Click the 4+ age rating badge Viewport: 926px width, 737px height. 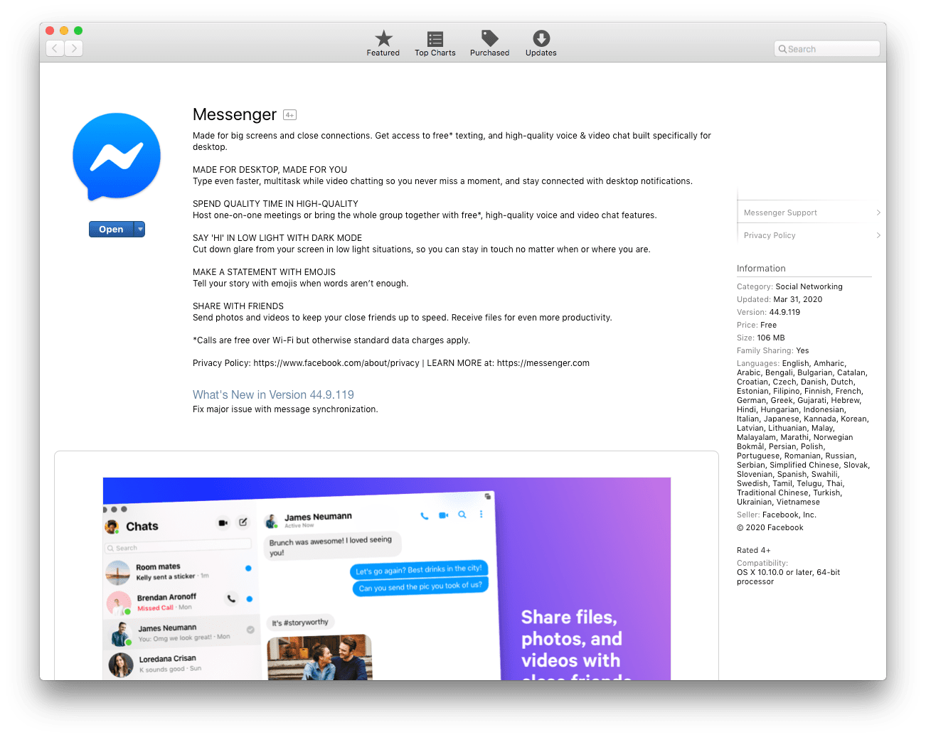tap(289, 115)
